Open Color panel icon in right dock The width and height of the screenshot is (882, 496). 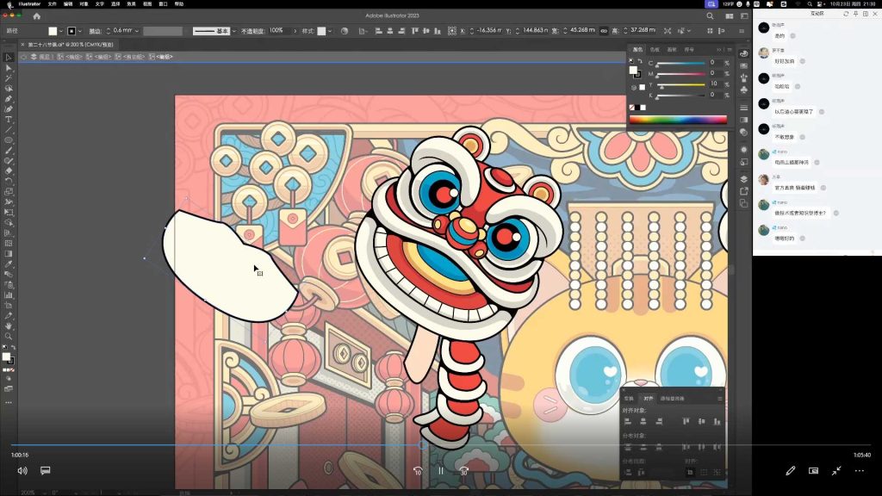tap(743, 54)
